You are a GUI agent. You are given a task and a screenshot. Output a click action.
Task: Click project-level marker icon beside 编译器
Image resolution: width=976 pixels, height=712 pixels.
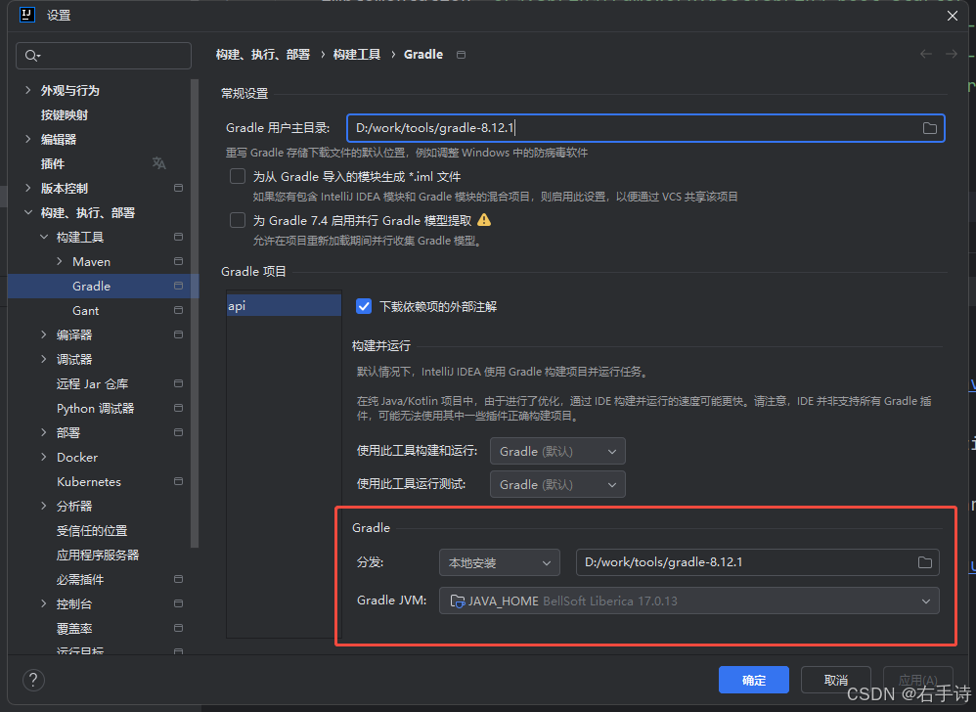[179, 334]
